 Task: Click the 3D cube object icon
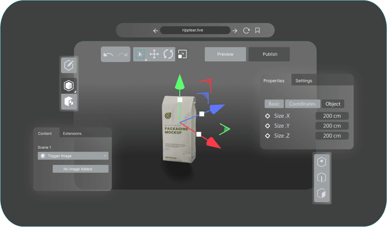[69, 86]
